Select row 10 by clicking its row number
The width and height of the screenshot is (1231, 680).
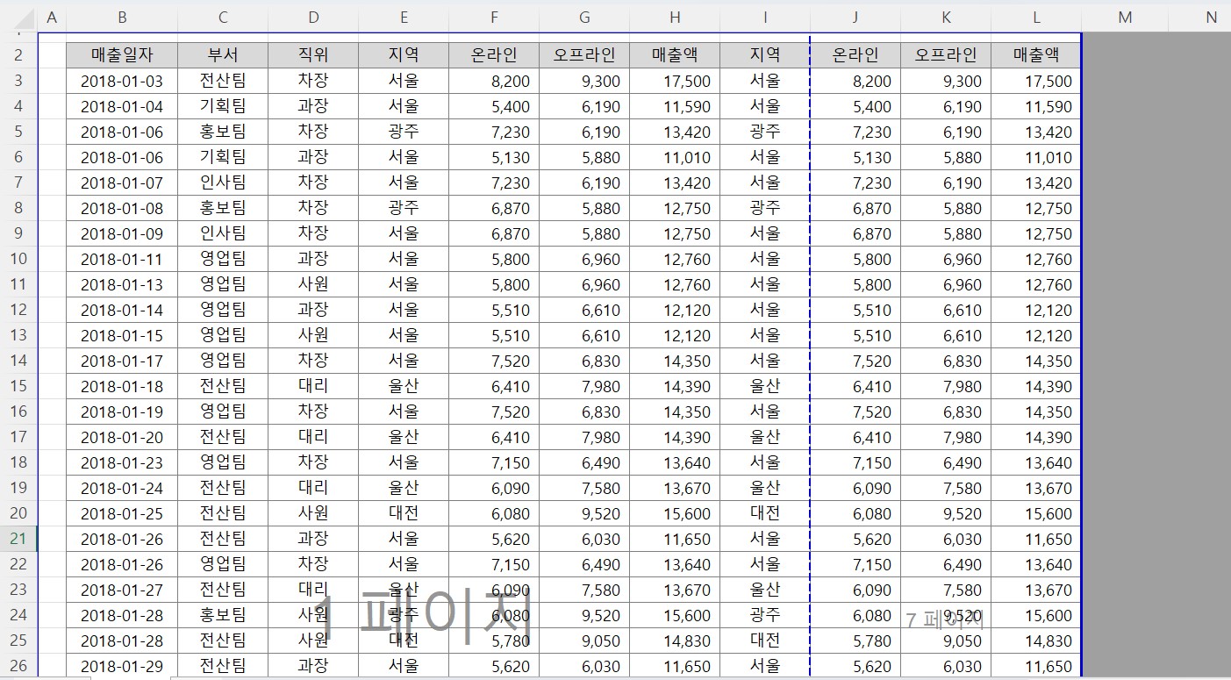18,258
